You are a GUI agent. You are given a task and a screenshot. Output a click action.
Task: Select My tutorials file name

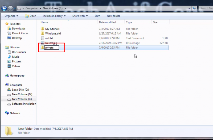click(52, 29)
